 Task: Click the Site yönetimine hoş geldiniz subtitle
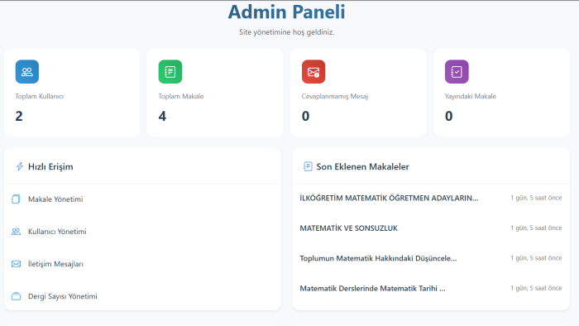coord(286,32)
